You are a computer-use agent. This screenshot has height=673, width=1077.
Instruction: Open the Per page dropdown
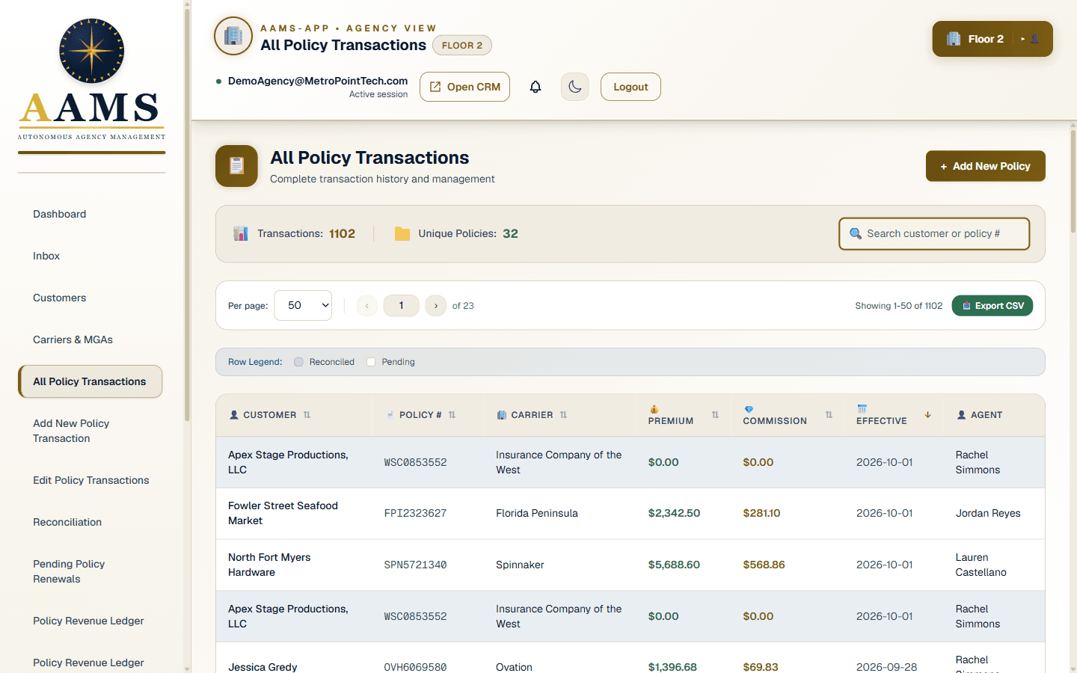[303, 305]
